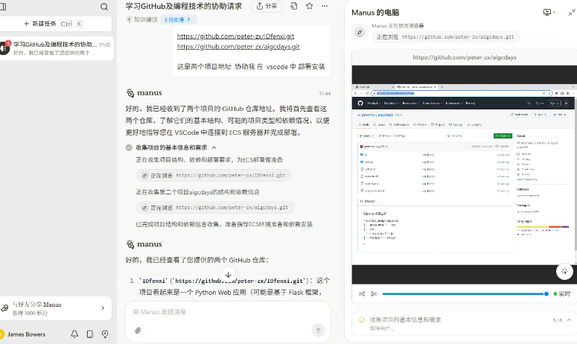
Task: Click the browser compass icon in computer panel
Action: (360, 32)
